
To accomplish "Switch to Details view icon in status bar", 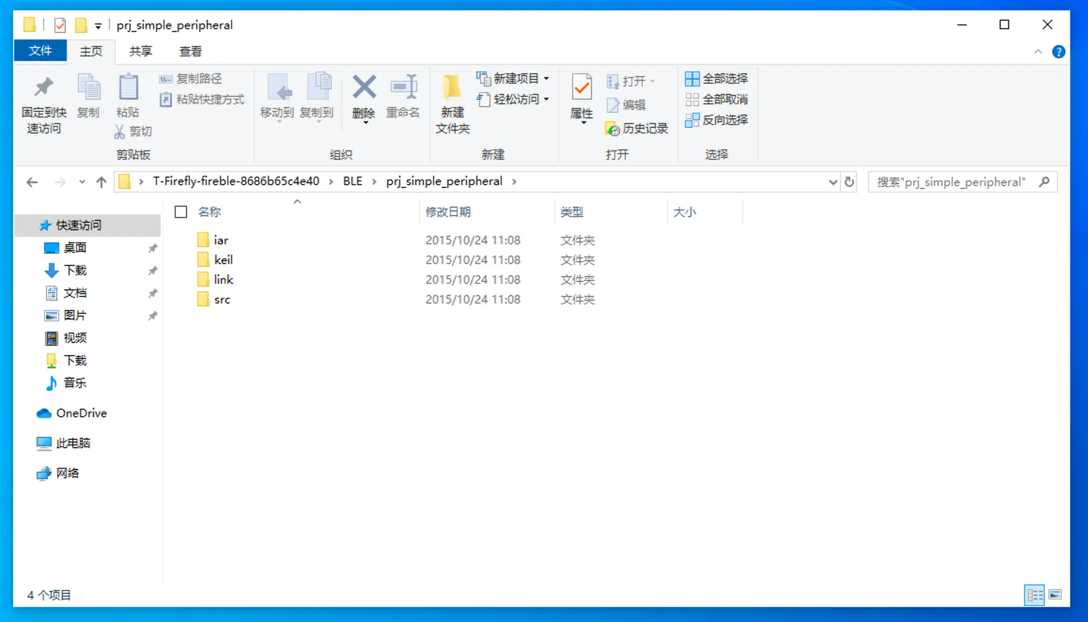I will point(1034,595).
